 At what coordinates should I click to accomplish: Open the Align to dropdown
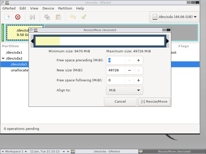[125, 90]
